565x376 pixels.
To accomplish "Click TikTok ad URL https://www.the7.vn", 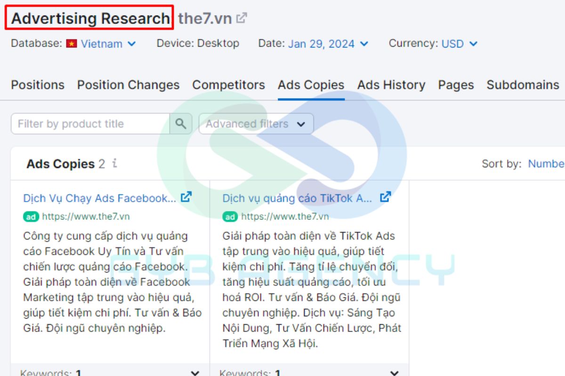I will [x=285, y=217].
